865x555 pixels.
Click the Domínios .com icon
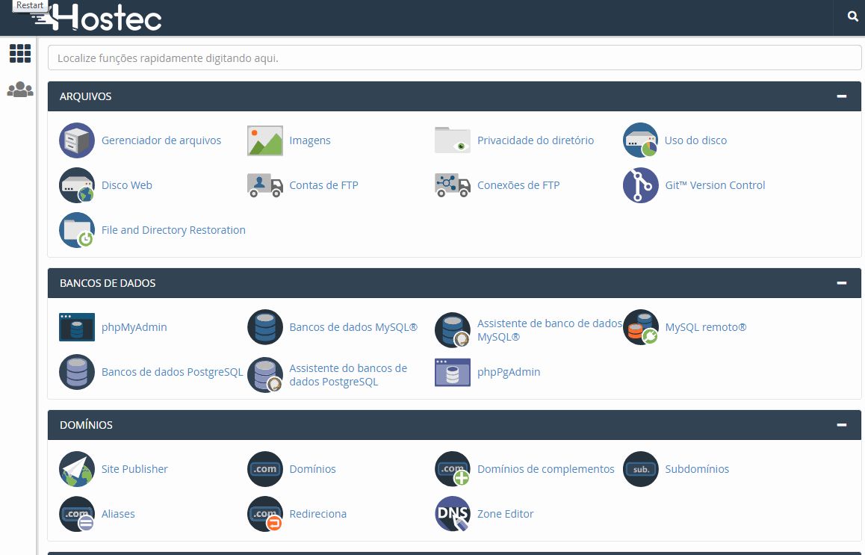click(264, 469)
